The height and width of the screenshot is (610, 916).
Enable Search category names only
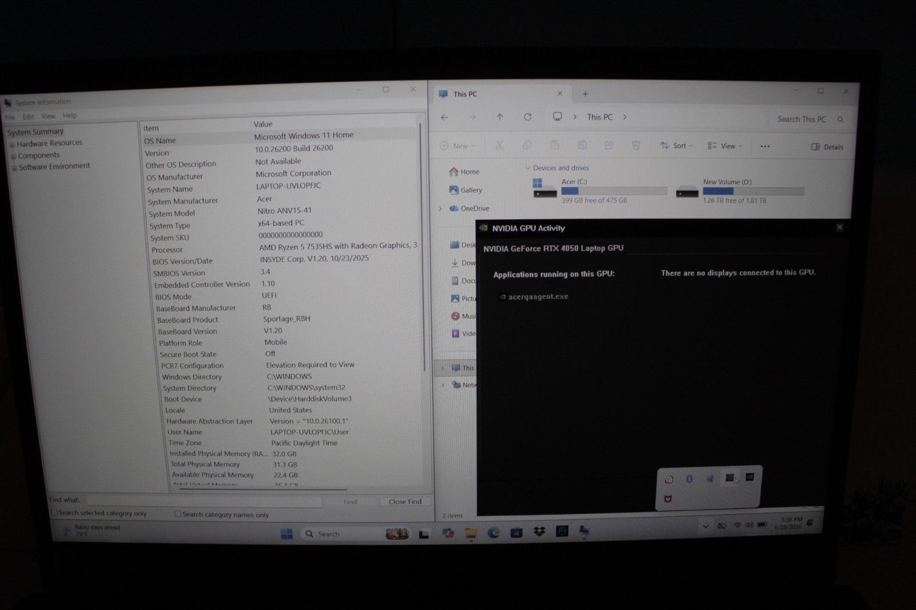click(177, 514)
